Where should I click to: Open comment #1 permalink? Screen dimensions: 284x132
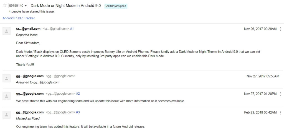point(72,29)
